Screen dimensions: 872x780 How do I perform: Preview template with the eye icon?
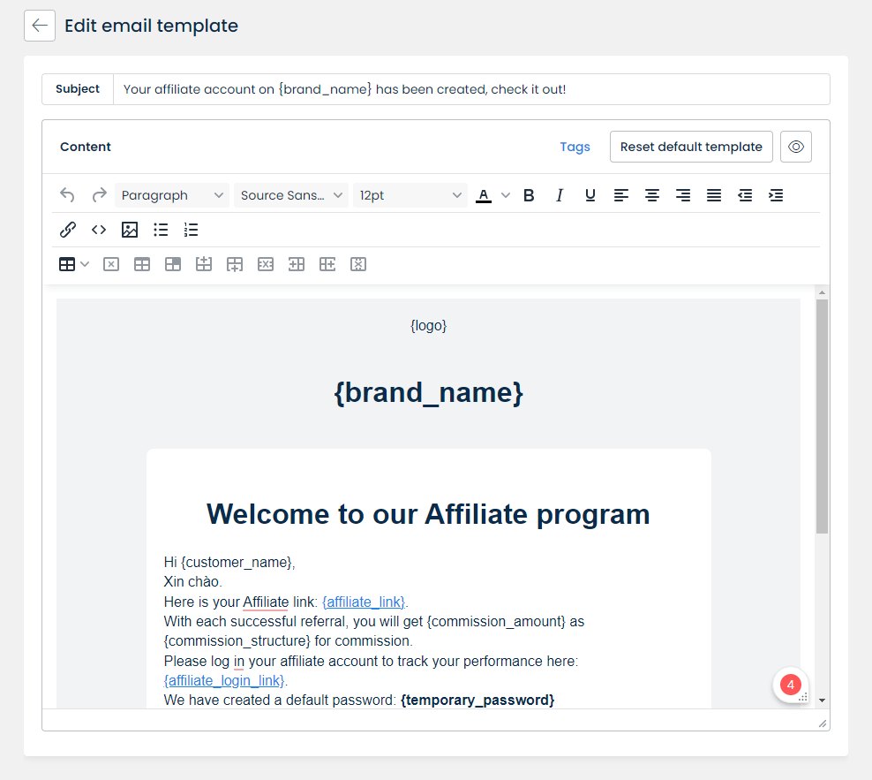pyautogui.click(x=795, y=147)
